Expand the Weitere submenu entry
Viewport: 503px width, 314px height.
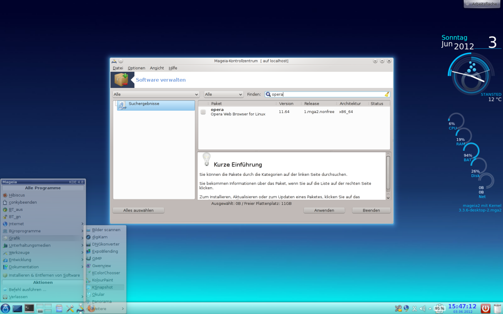pyautogui.click(x=105, y=309)
